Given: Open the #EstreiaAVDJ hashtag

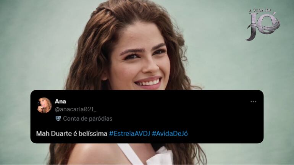Looking at the screenshot, I should [x=129, y=134].
